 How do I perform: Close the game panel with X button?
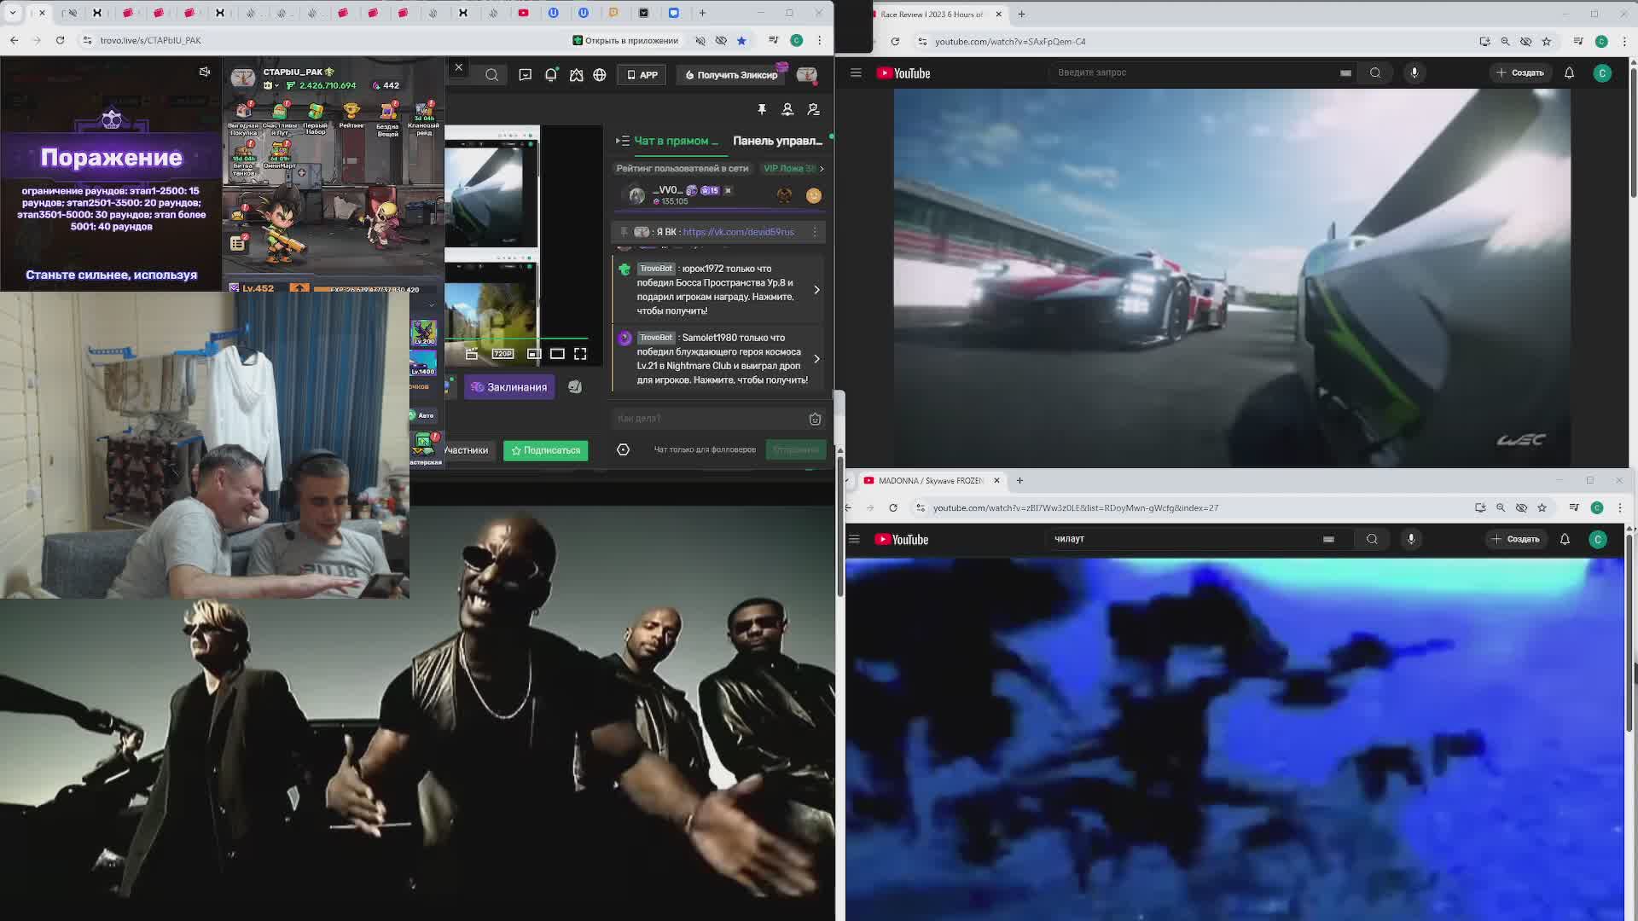[x=459, y=67]
